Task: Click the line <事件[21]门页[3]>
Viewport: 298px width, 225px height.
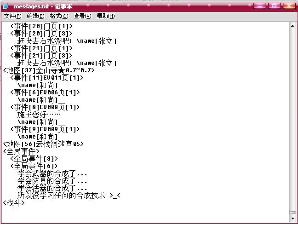Action: click(x=41, y=56)
